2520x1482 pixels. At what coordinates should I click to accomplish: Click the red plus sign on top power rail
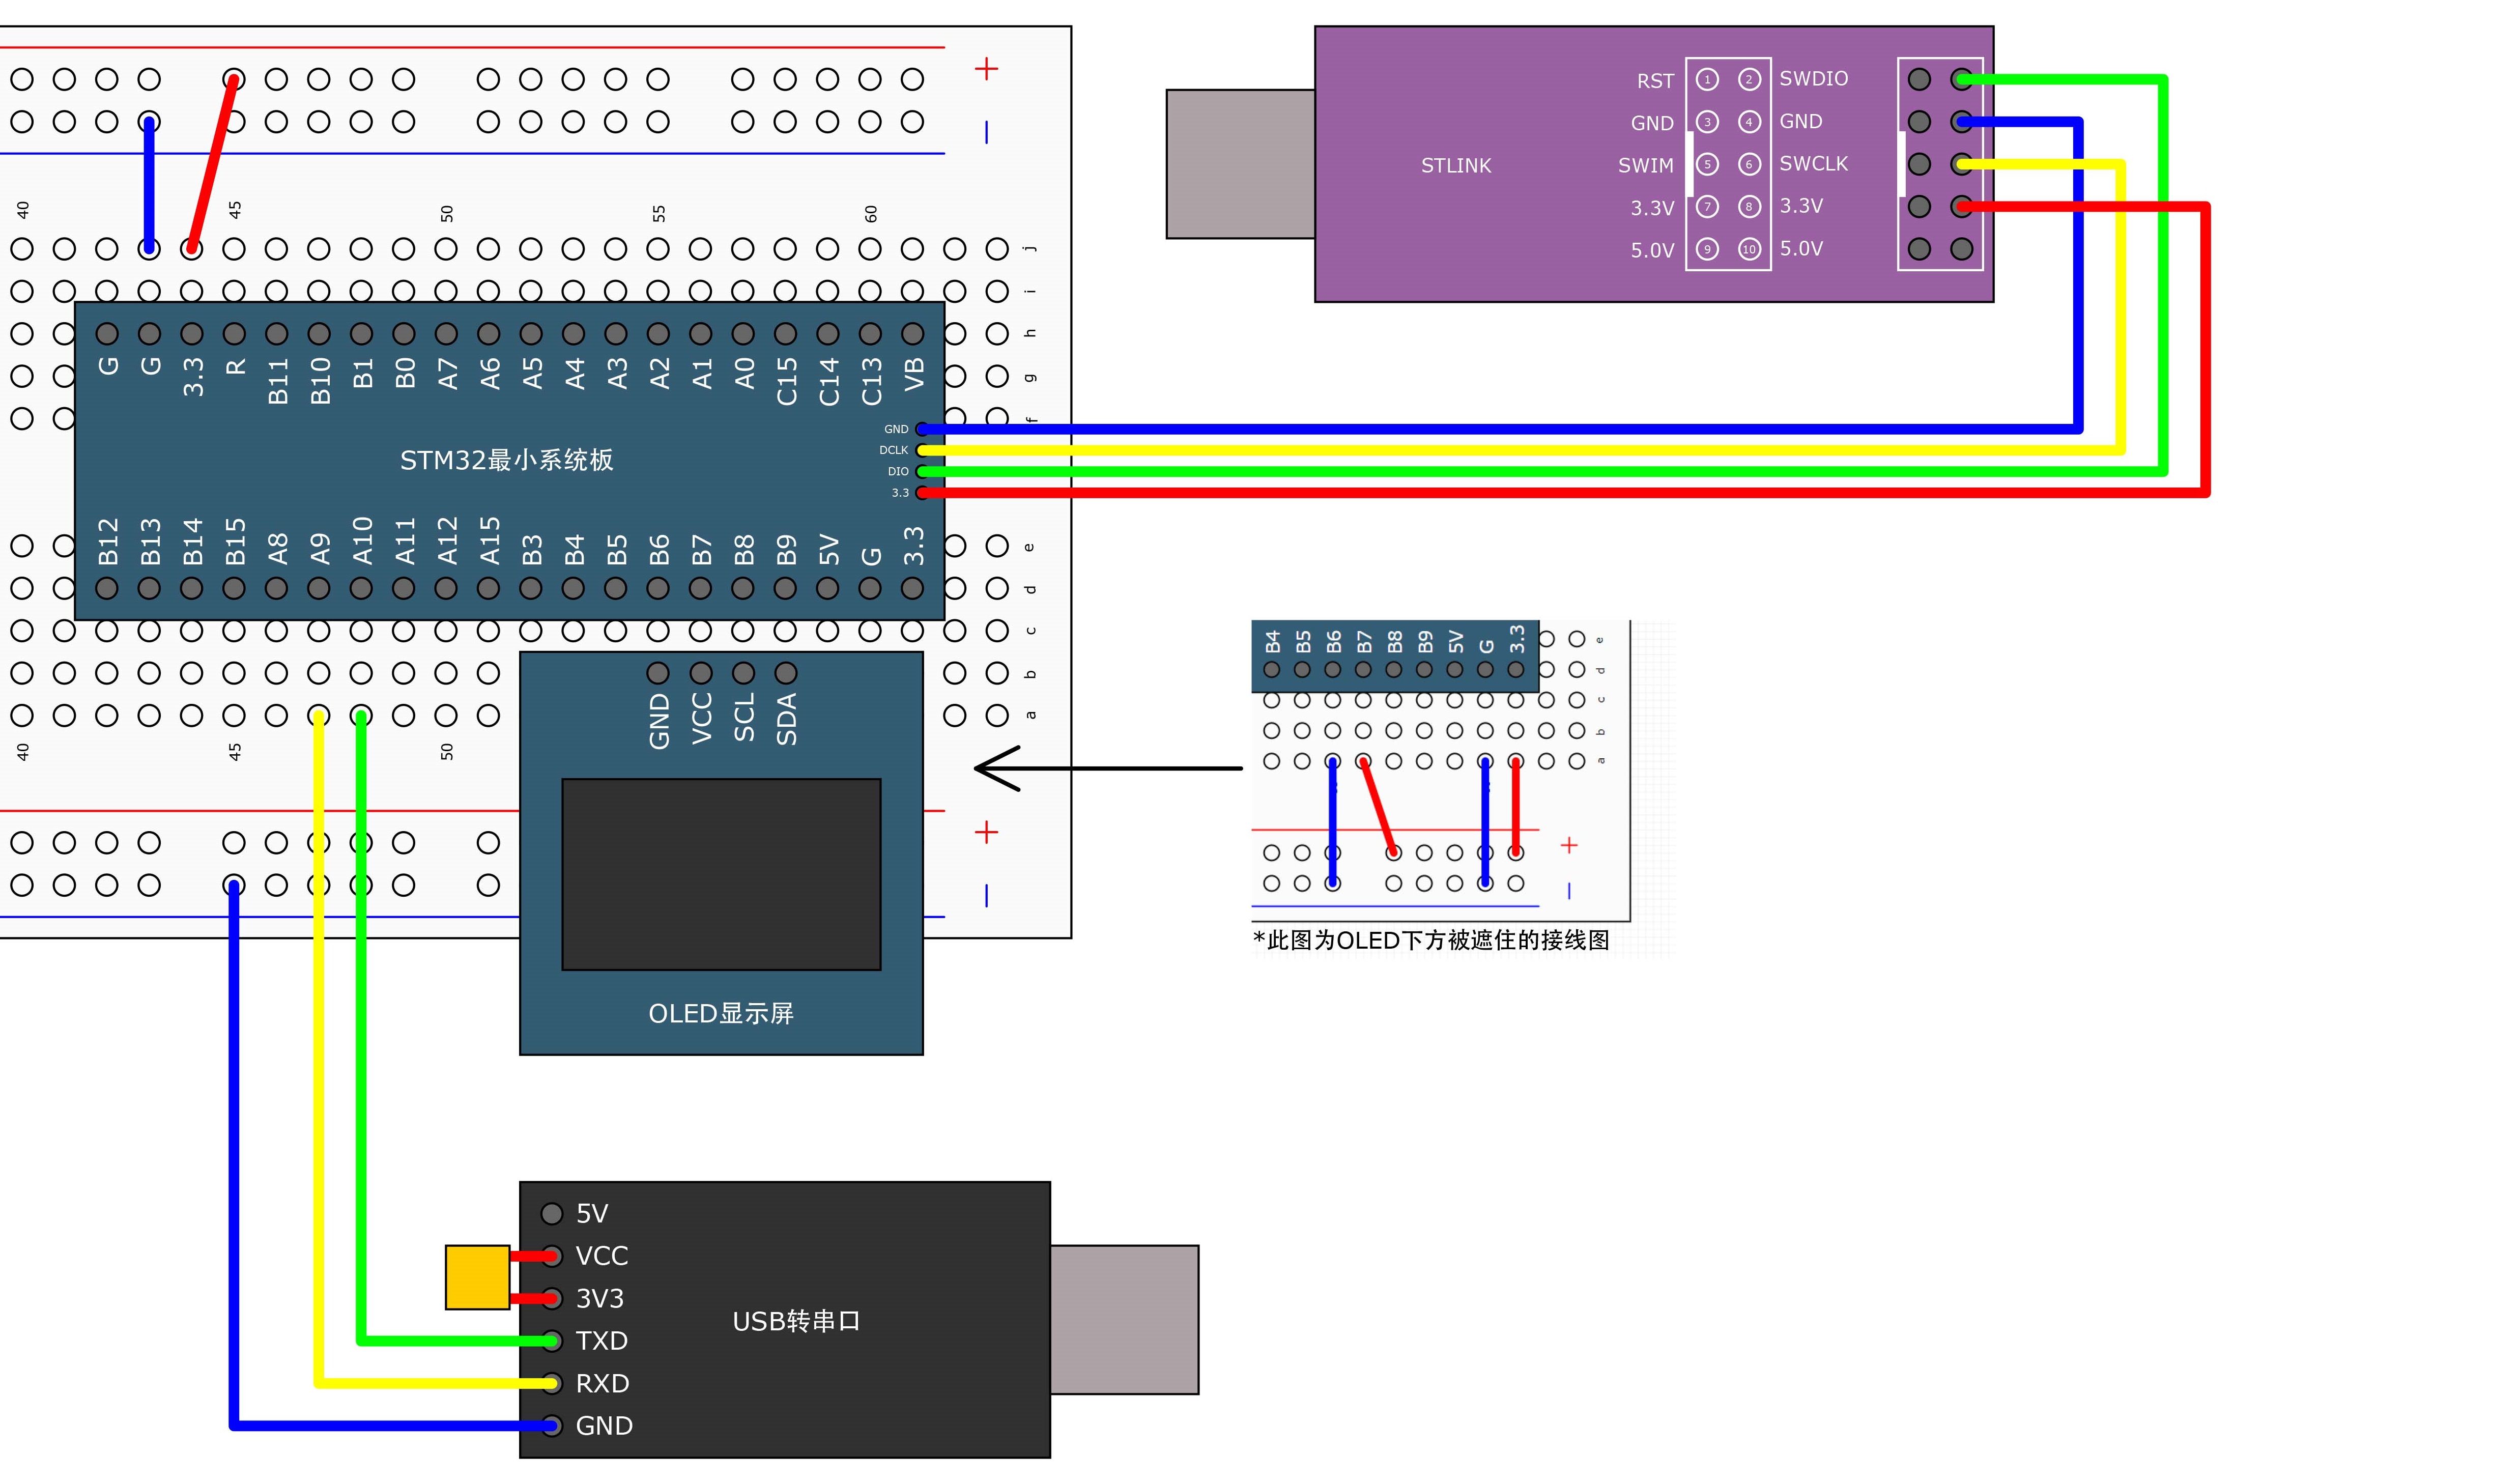(986, 68)
